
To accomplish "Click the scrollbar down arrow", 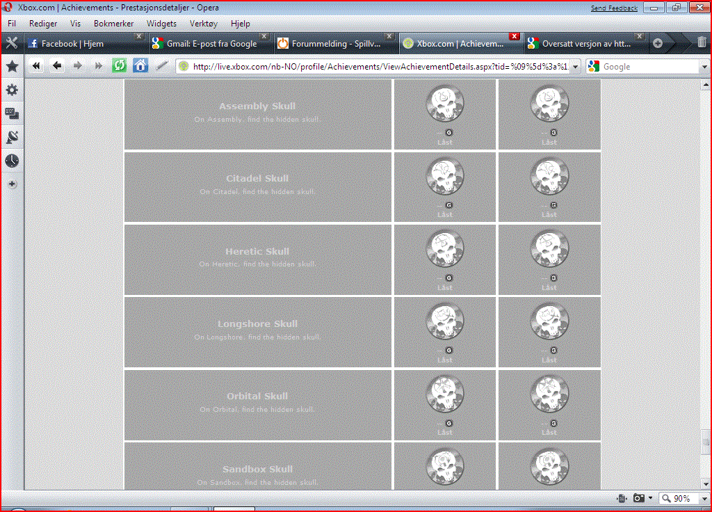I will tap(706, 484).
